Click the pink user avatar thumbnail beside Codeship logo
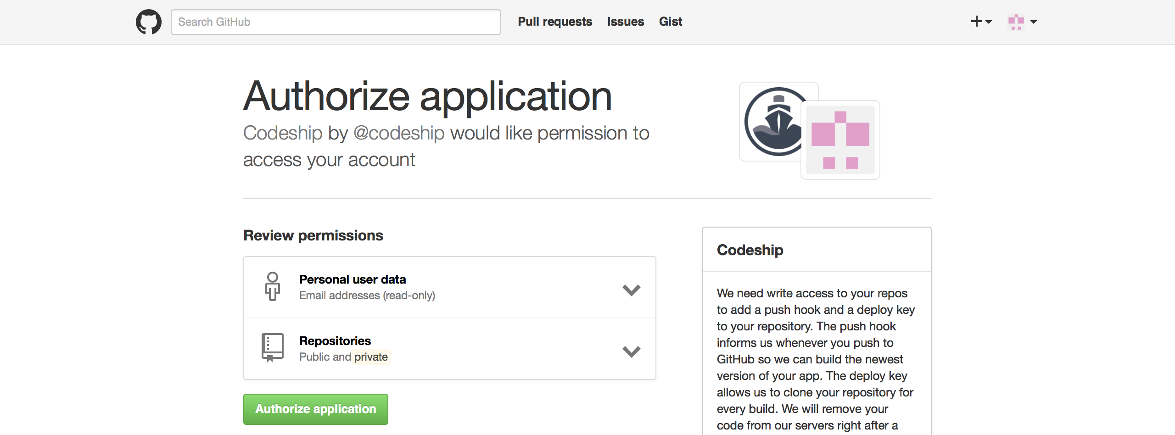The image size is (1175, 435). [x=840, y=139]
